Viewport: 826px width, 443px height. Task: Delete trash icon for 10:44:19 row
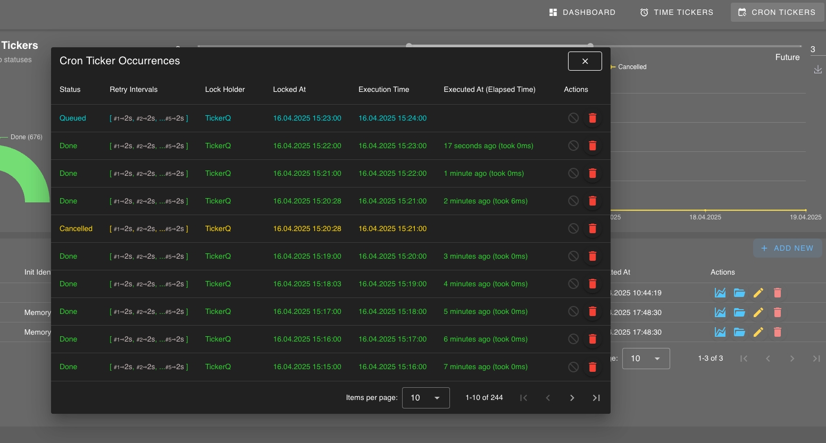pos(778,293)
